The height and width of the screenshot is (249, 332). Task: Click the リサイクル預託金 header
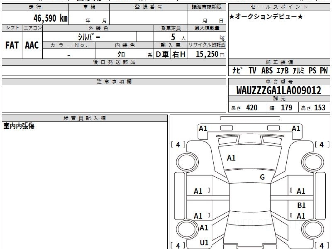pyautogui.click(x=207, y=45)
